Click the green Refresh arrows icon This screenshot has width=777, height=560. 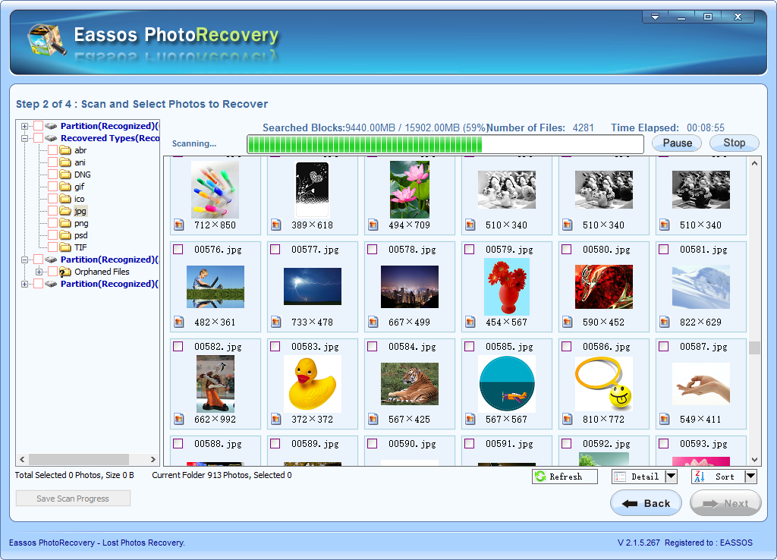[x=540, y=477]
